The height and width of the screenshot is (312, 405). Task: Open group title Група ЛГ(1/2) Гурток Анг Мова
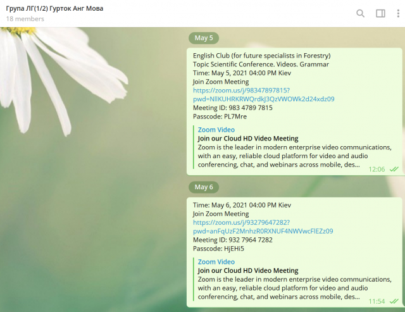pos(54,8)
